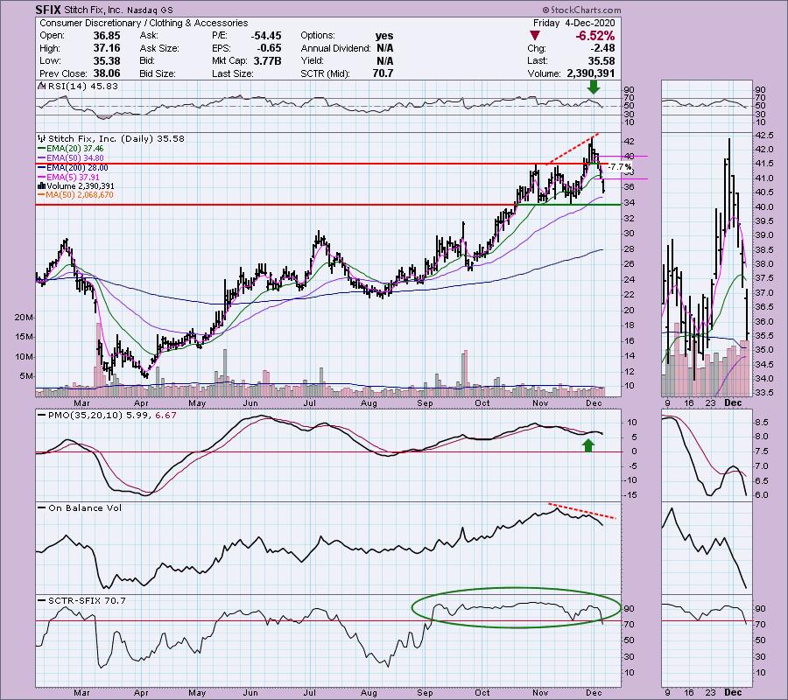Image resolution: width=788 pixels, height=700 pixels.
Task: Click the SCTR (Mid) value 70.7
Action: 383,73
